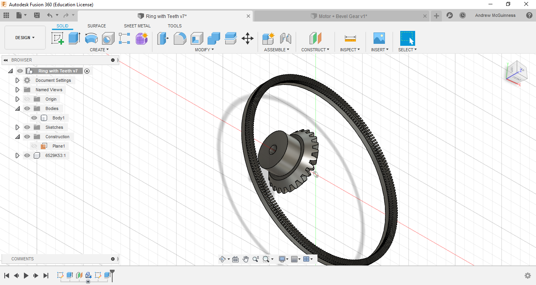Hide the 6529K53:1 component
536x285 pixels.
[27, 155]
